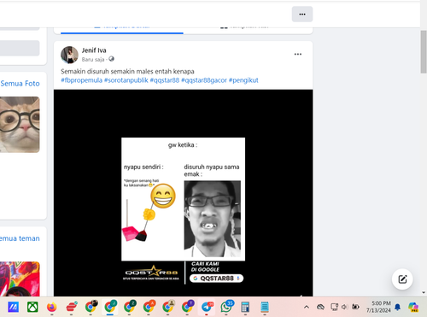Expand the hidden system tray icons chevron

coord(307,307)
